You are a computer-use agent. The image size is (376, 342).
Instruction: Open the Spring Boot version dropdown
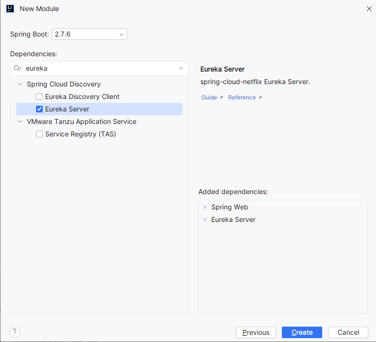click(x=89, y=34)
